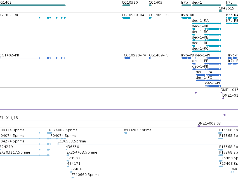The image size is (238, 179).
Task: Open the E1-011J18 BAC label
Action: click(9, 118)
